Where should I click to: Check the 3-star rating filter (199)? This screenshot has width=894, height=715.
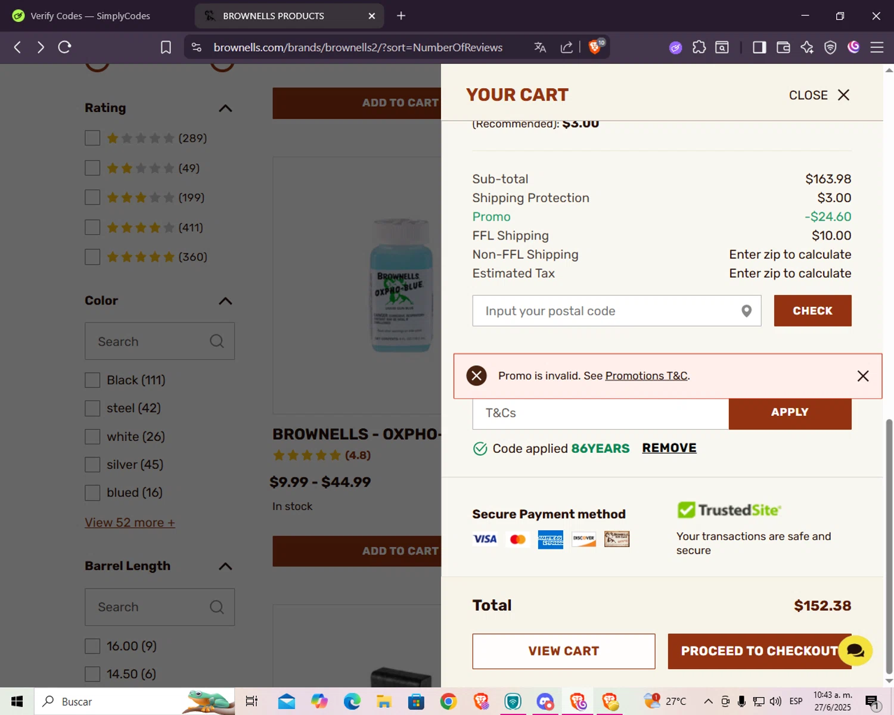point(92,197)
